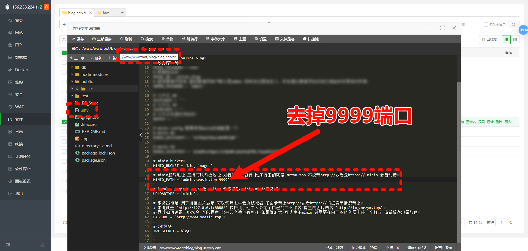Expand the db folder in the tree
Screen dimensions: 528x251
[72, 67]
